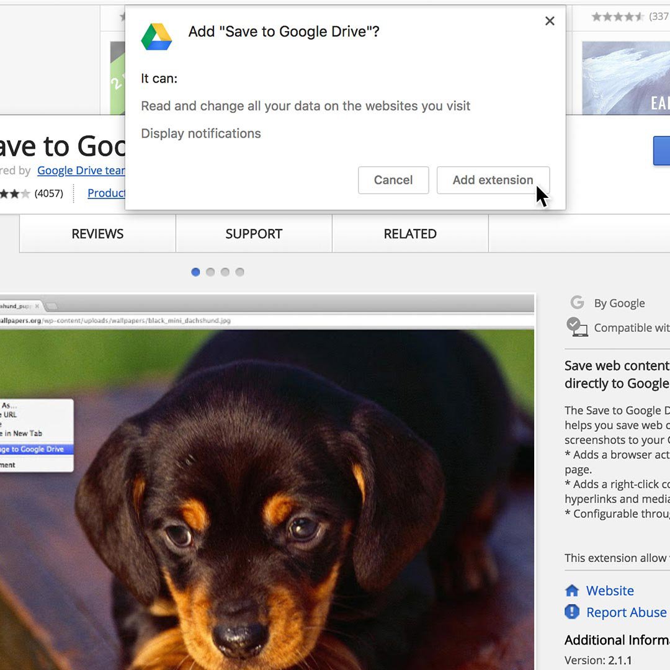Click the house Website icon
The height and width of the screenshot is (670, 670).
(572, 590)
